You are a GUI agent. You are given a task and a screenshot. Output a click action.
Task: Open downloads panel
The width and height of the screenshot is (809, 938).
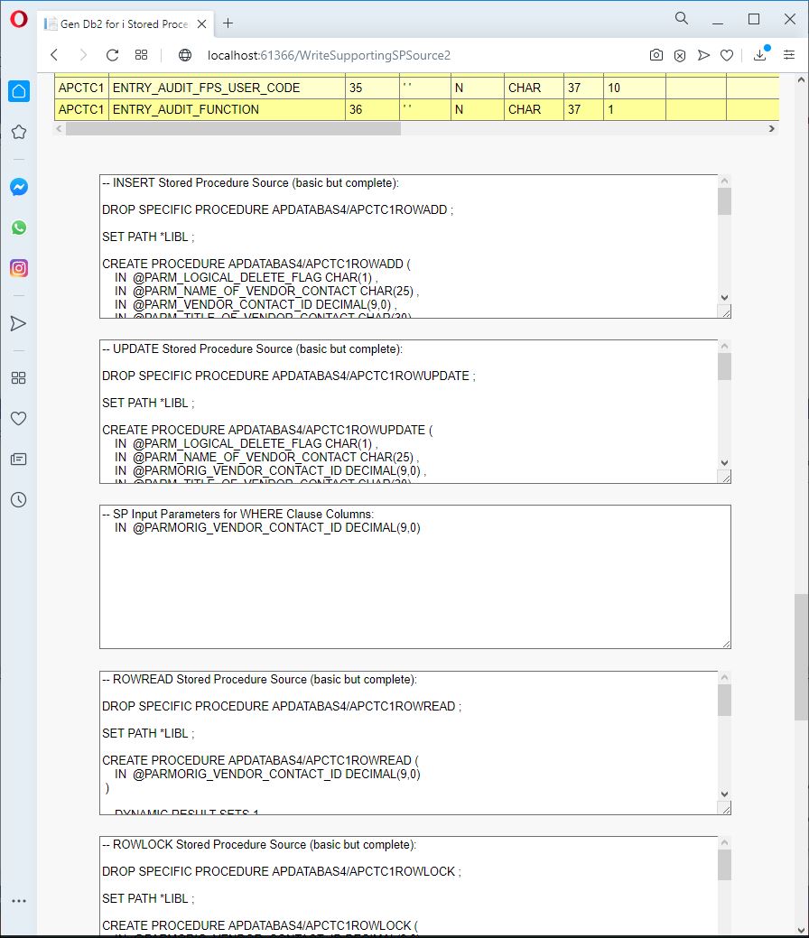760,54
